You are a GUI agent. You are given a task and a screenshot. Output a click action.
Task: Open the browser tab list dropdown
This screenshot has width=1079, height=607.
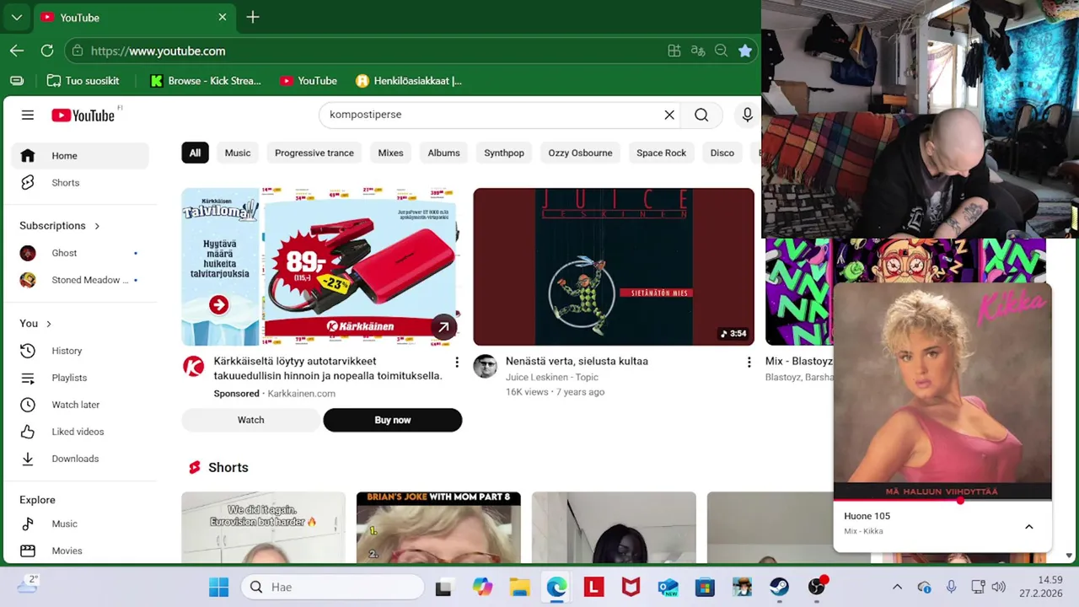pos(17,17)
